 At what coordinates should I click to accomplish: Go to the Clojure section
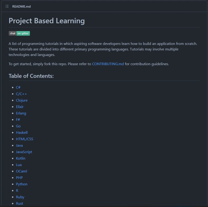22,100
